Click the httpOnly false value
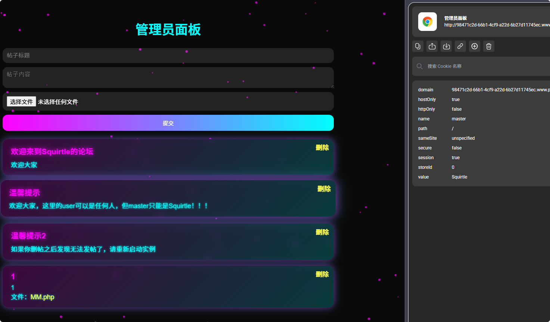Viewport: 550px width, 322px height. (x=457, y=109)
